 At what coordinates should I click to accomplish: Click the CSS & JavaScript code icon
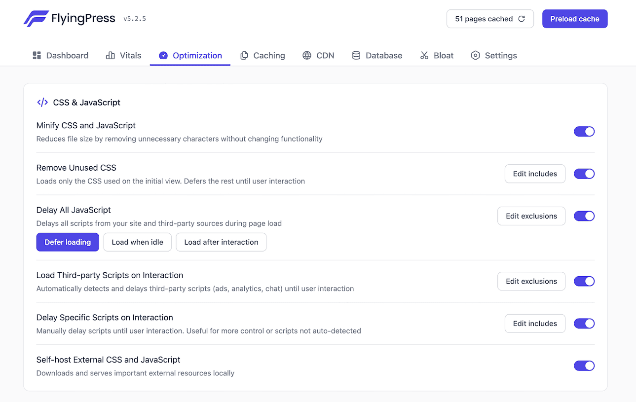click(42, 102)
